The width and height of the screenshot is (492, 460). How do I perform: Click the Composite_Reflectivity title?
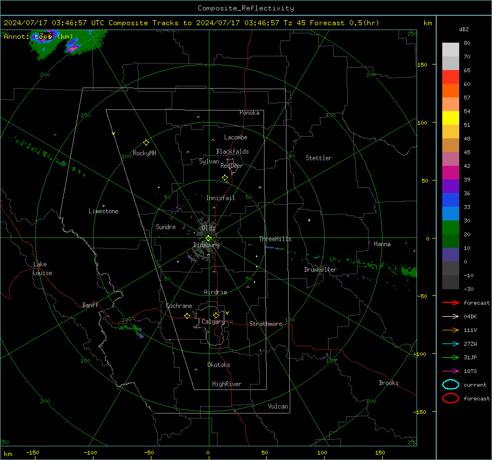(246, 8)
